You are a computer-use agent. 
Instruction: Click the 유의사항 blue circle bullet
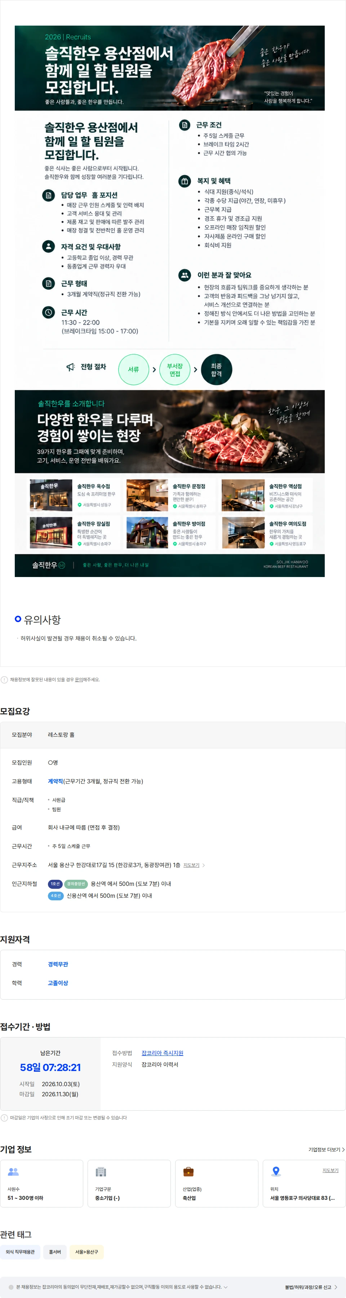click(x=18, y=619)
